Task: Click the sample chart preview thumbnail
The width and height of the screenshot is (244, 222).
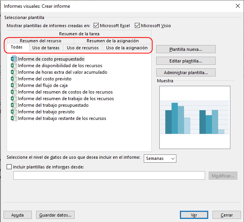Action: 195,117
